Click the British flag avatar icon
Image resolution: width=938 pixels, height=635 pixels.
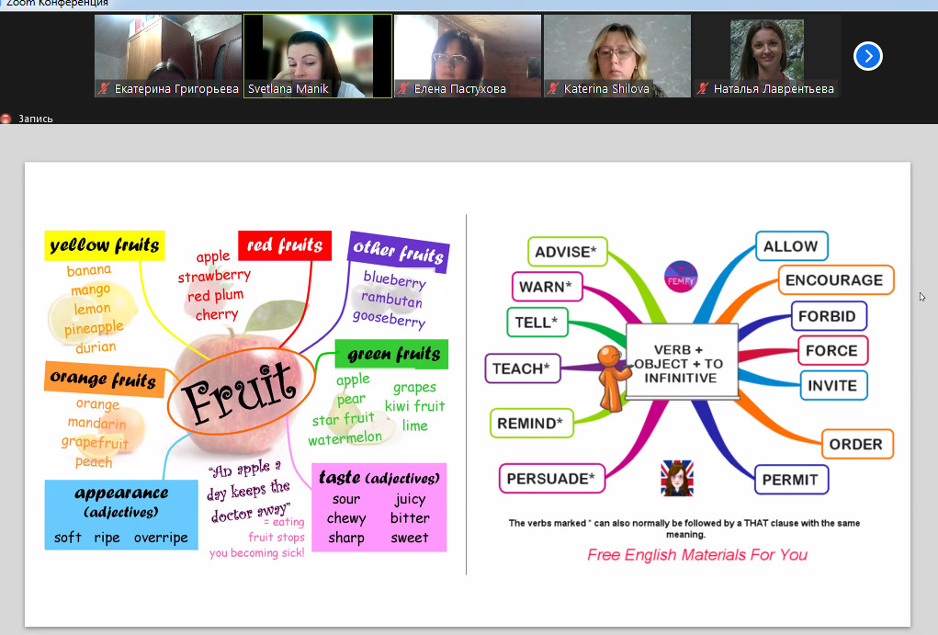[677, 478]
